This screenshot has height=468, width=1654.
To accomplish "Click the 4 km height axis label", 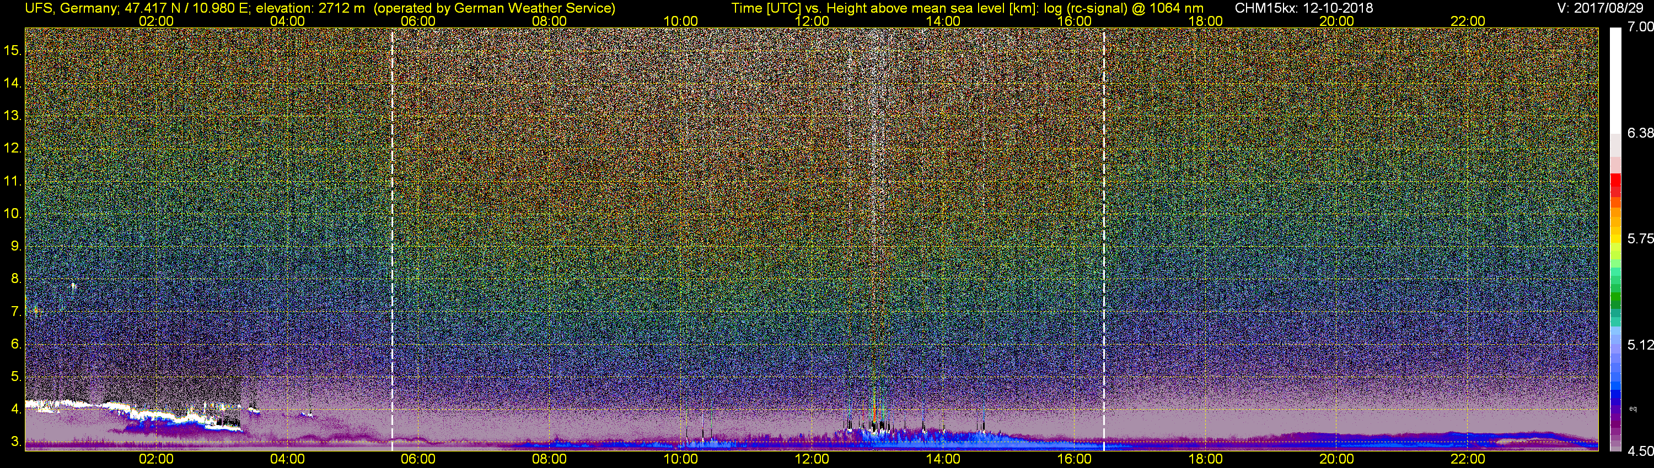I will (x=16, y=409).
